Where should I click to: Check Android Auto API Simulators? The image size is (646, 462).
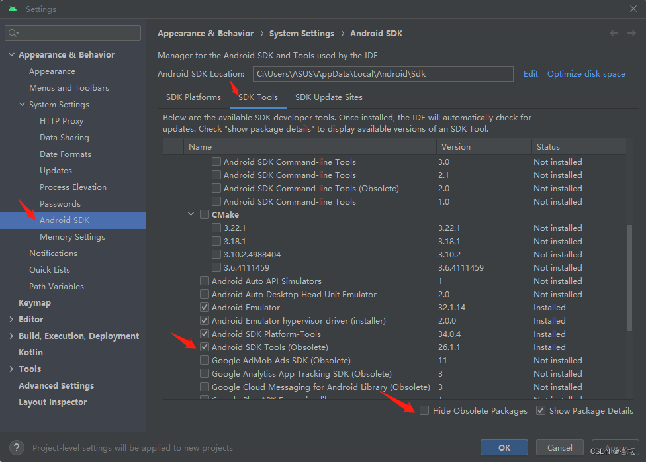pyautogui.click(x=205, y=281)
